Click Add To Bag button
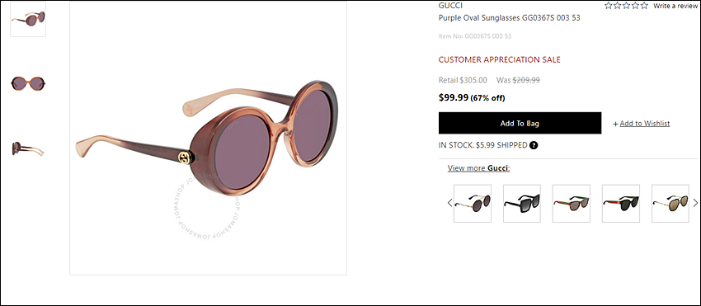The height and width of the screenshot is (306, 701). pyautogui.click(x=520, y=123)
